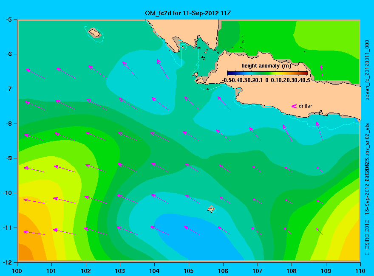This screenshot has width=374, height=276.
Task: Click the "drifter" legend label
Action: tap(305, 106)
